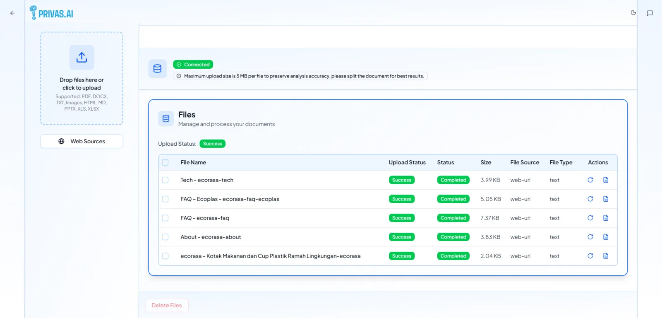The image size is (662, 318).
Task: Click Completed badge in About - ecorasa-about row
Action: coord(453,237)
